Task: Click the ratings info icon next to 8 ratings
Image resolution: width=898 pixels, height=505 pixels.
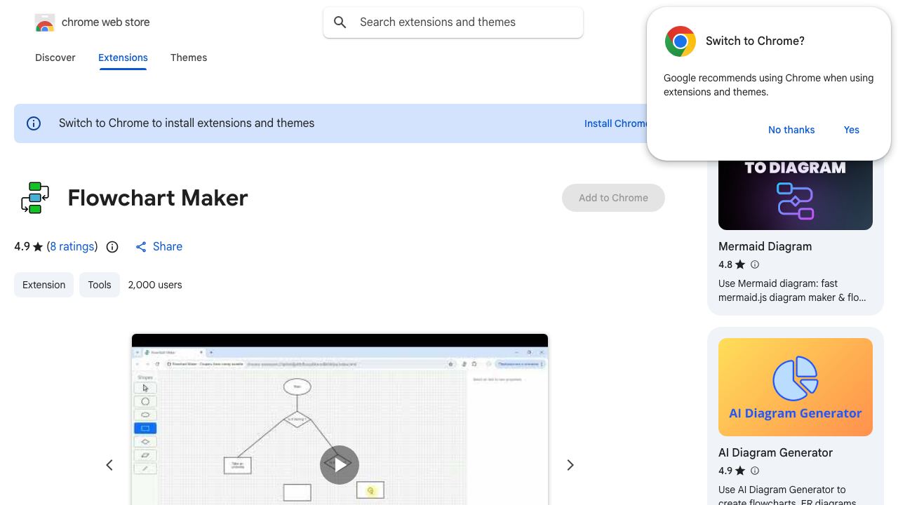Action: coord(112,247)
